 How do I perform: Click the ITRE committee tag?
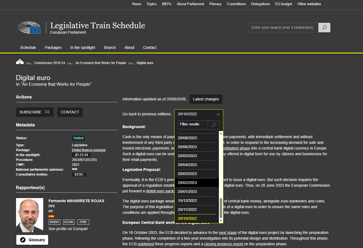click(x=83, y=222)
